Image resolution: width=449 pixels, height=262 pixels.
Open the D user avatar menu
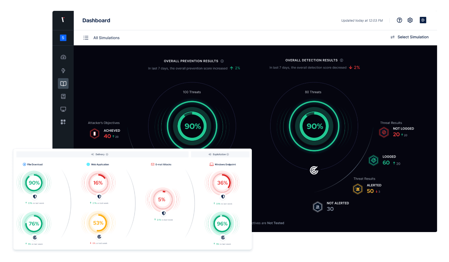[x=423, y=20]
